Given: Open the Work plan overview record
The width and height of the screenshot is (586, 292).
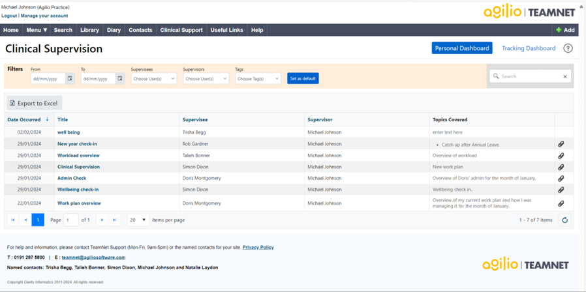Looking at the screenshot, I should pyautogui.click(x=79, y=203).
